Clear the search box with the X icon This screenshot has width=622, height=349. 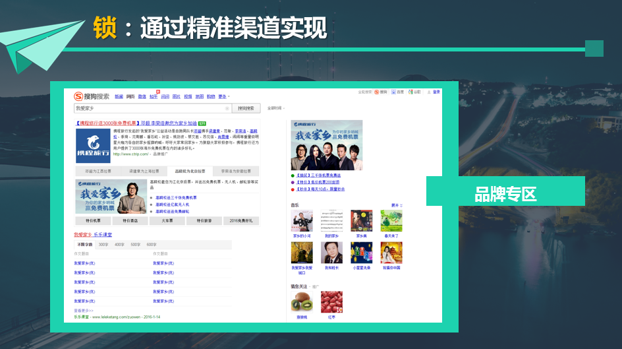[x=227, y=108]
